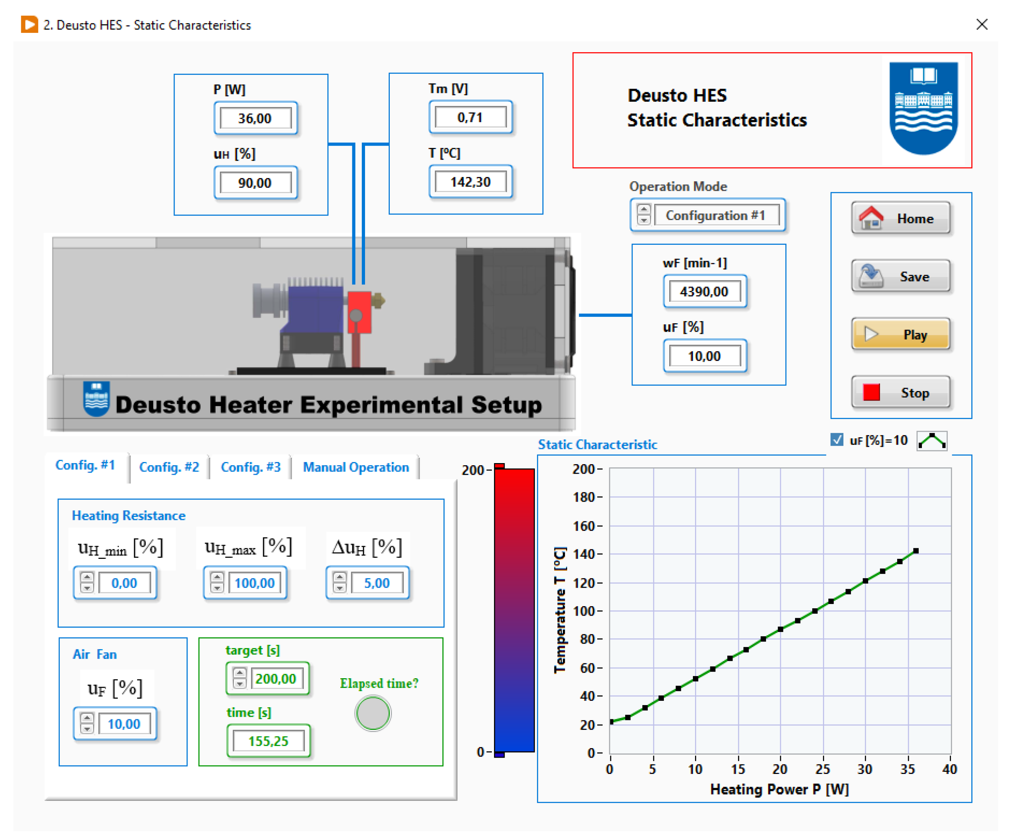
Task: Select the Config. #3 tab
Action: [x=251, y=467]
